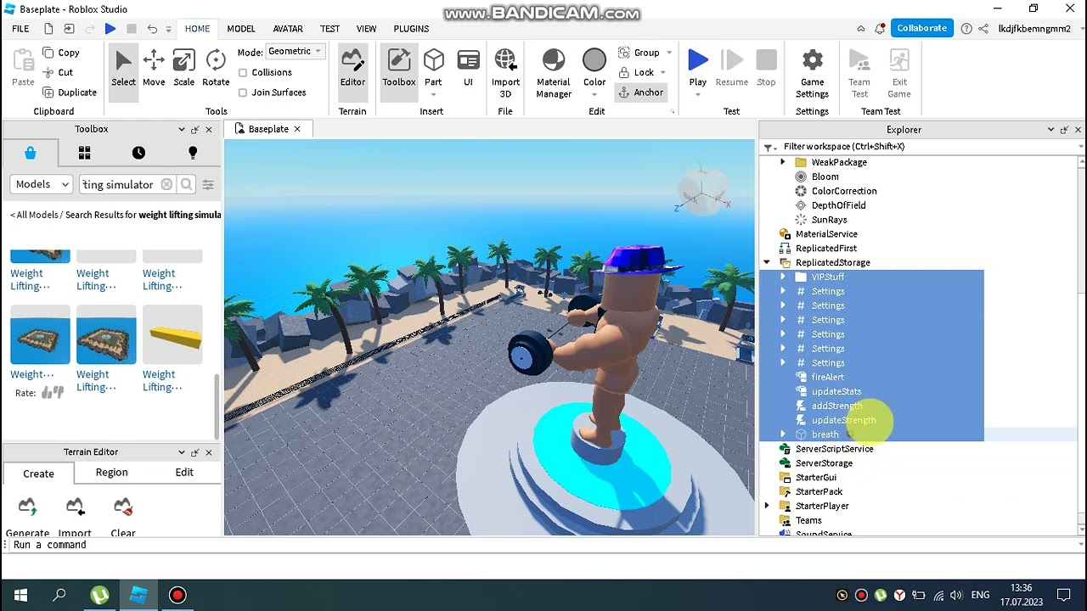Select the Move tool

154,68
